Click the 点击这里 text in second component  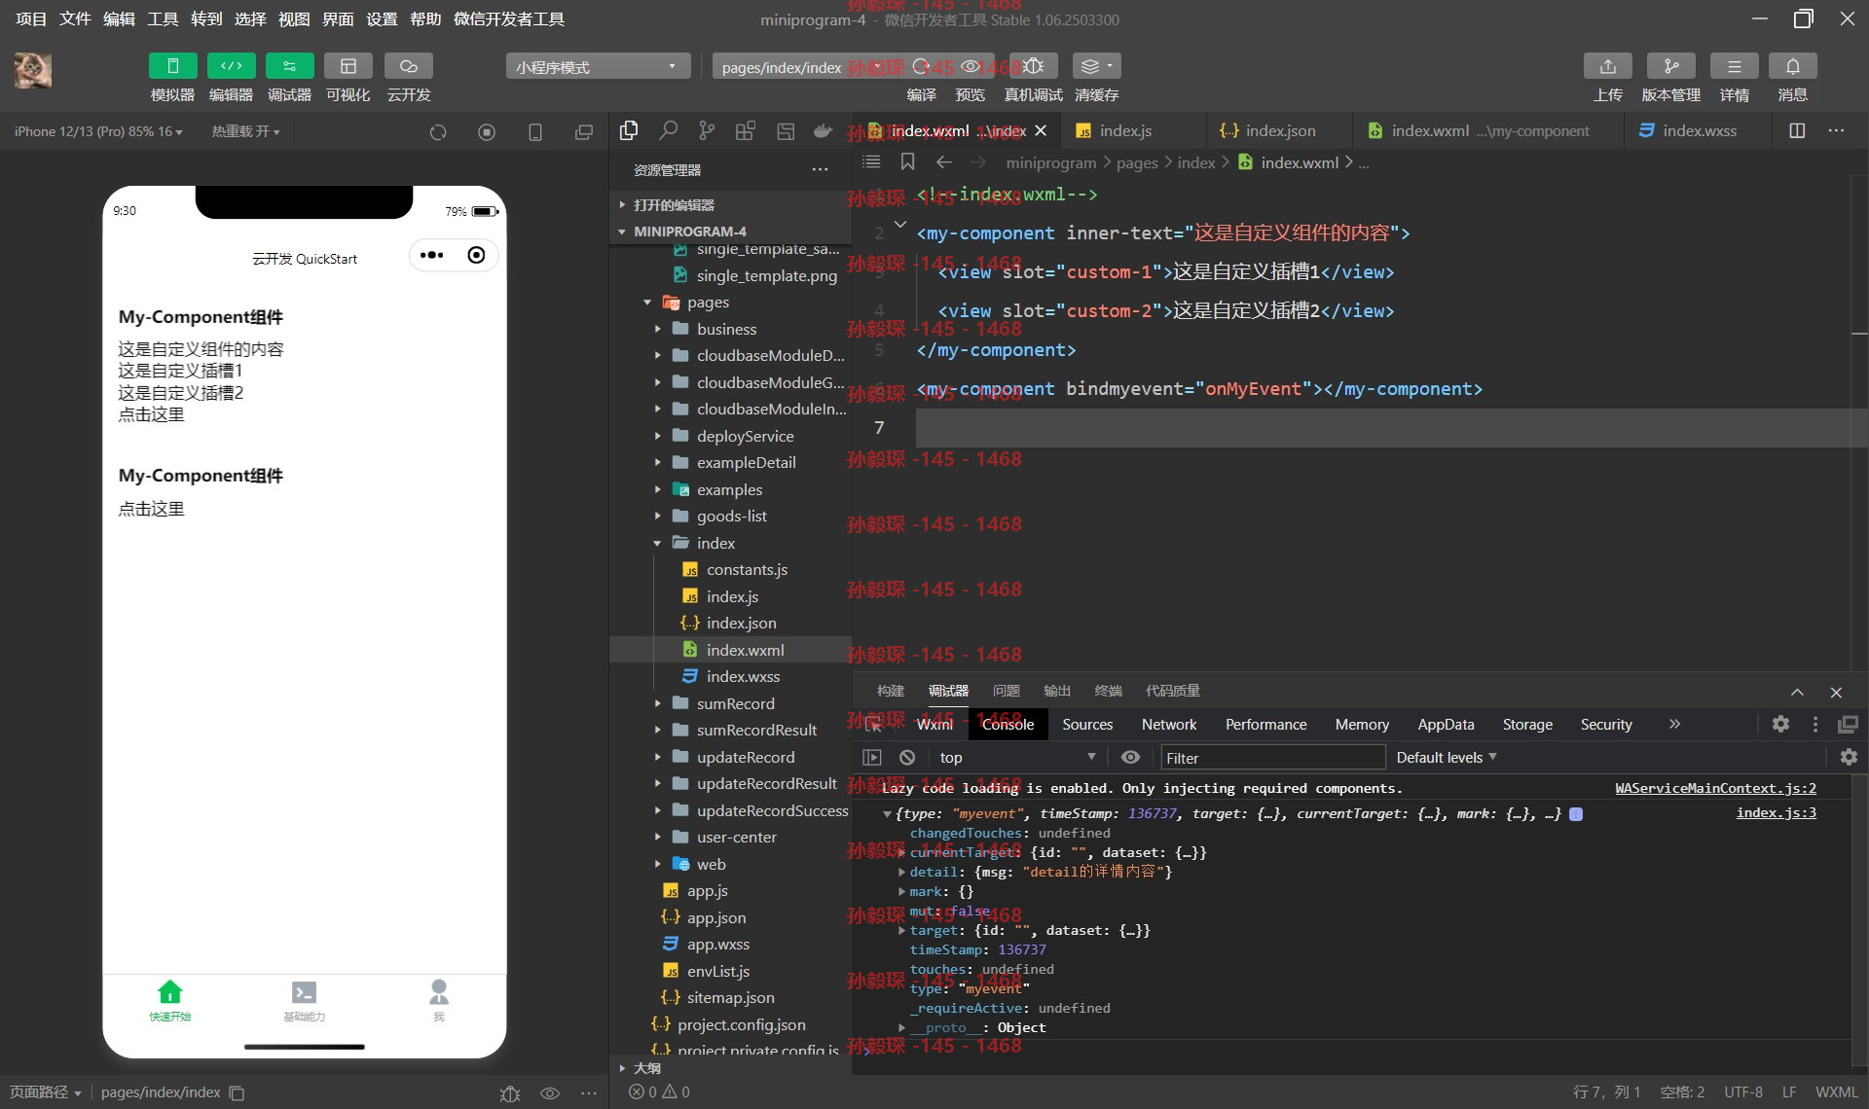tap(151, 509)
